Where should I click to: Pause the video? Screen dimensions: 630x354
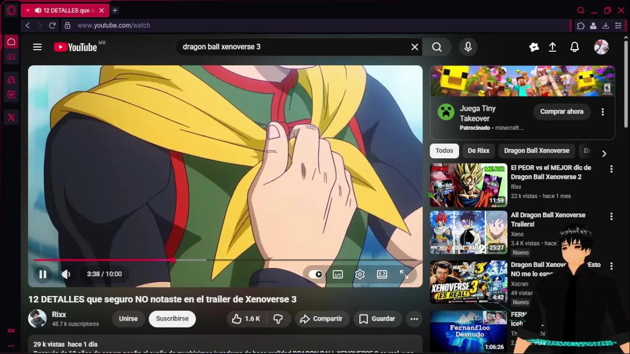[43, 274]
